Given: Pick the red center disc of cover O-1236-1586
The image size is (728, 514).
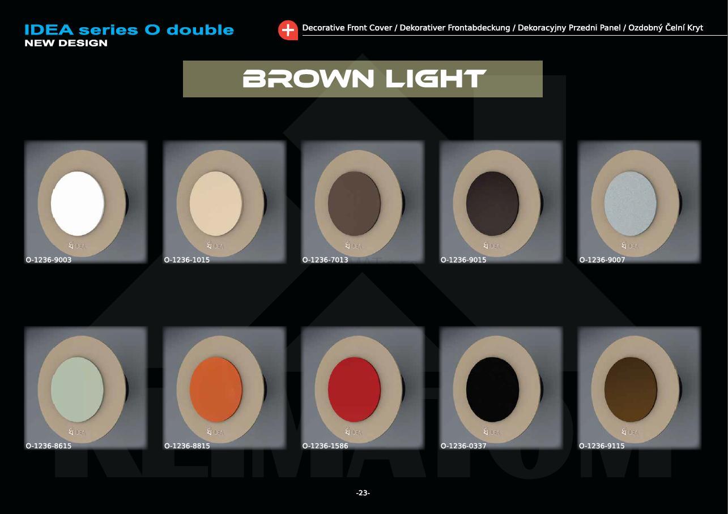Looking at the screenshot, I should click(354, 389).
